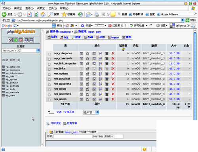Open the Import tab
Screen dimensions: 198x152
click(114, 38)
